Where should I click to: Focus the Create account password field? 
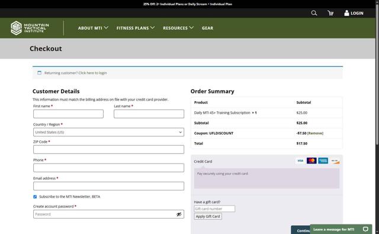108,214
